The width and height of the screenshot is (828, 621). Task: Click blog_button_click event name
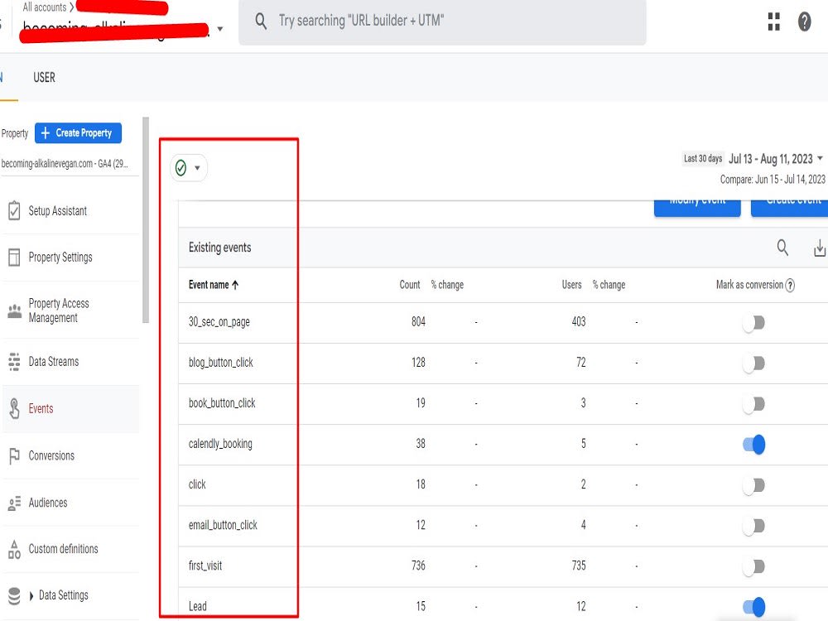(x=221, y=363)
